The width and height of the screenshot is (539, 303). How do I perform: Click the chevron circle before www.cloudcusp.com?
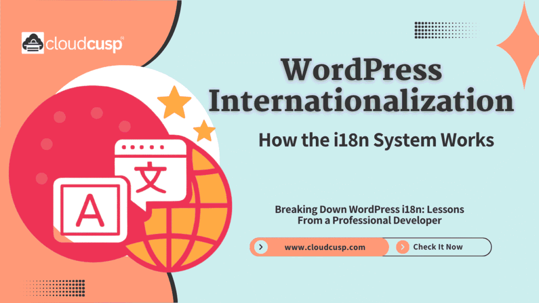click(x=261, y=247)
